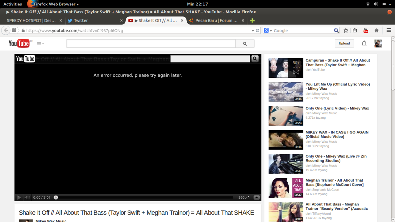The width and height of the screenshot is (395, 222).
Task: Open the user account avatar
Action: point(378,43)
